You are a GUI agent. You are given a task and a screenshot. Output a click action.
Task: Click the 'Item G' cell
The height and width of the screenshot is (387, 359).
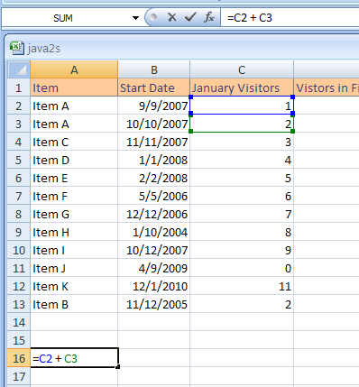coord(74,214)
